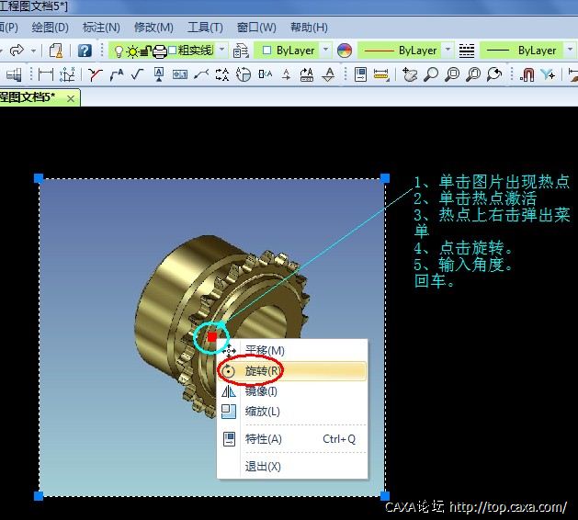Click the selection filter funnel icon
578x520 pixels.
[549, 74]
